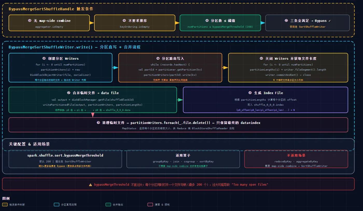Click the 'writePartitionedFile(output, partitionWriters, partitionLengths)' code line
Screen dimensions: 363x211
[93, 105]
